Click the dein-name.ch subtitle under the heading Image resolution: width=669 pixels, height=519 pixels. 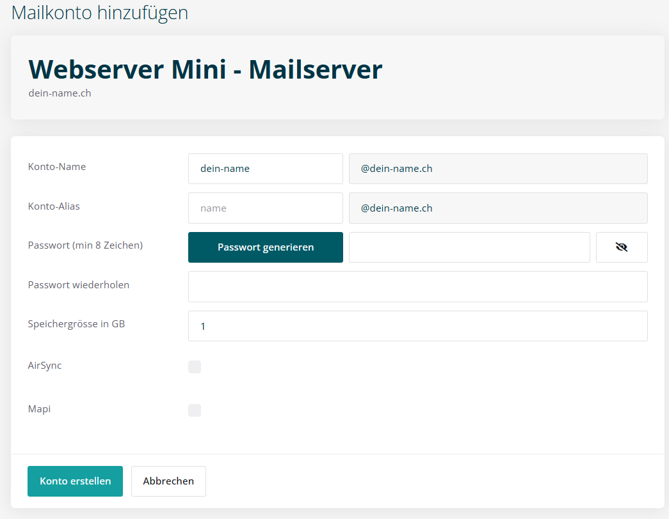[x=60, y=93]
